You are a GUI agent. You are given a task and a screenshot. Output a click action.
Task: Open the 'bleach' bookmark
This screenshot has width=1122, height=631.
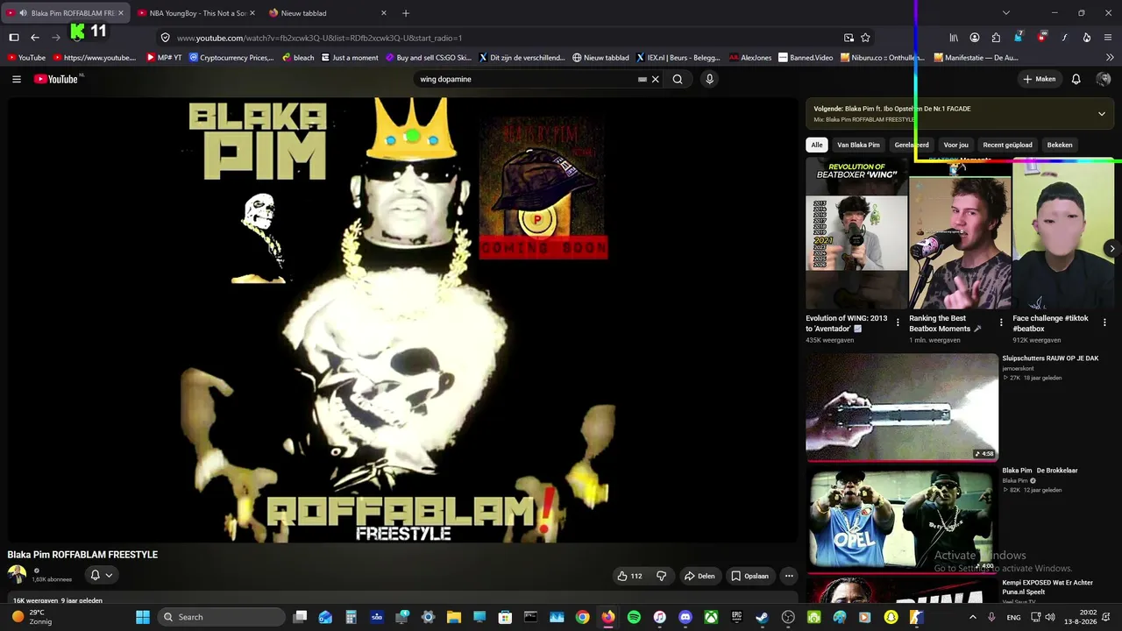click(298, 58)
